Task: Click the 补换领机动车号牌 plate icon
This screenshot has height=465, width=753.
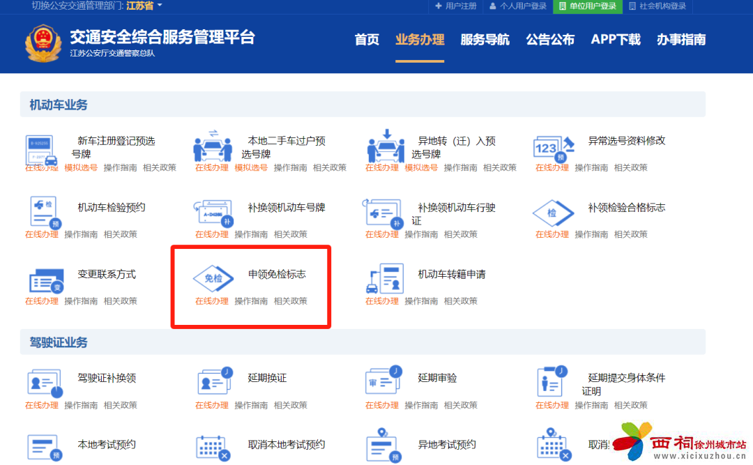Action: 213,213
